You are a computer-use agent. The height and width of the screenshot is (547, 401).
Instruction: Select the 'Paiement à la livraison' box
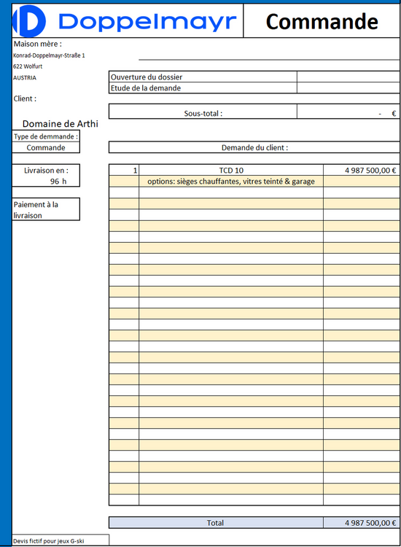pos(46,209)
